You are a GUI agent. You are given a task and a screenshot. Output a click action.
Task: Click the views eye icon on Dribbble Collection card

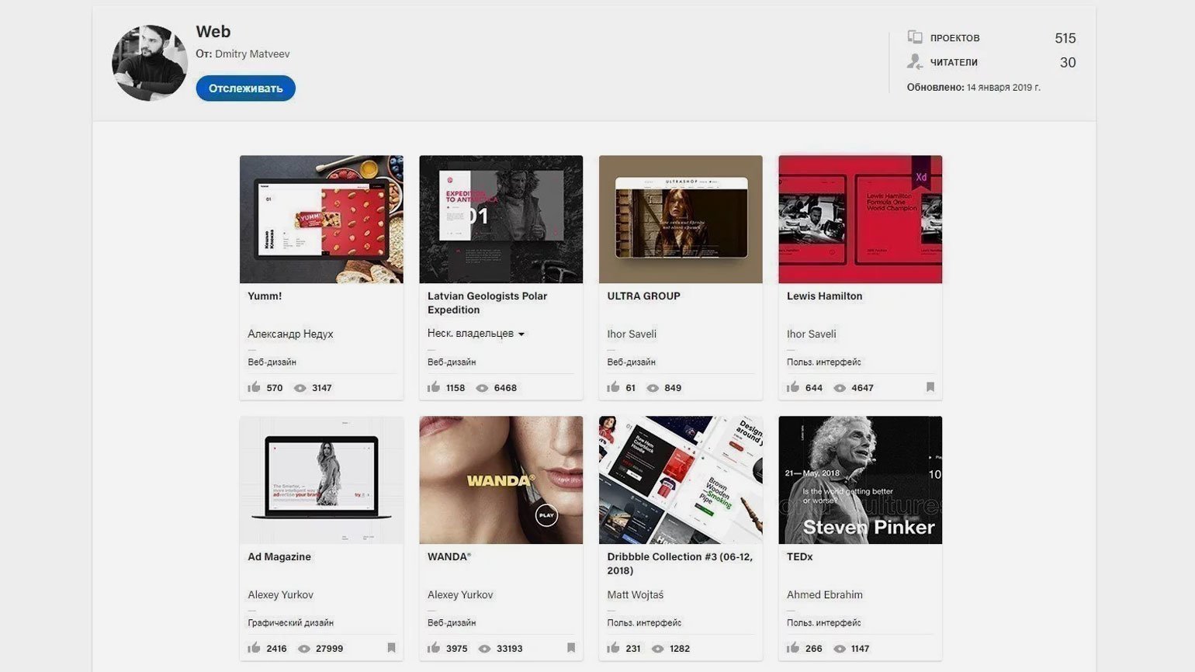657,649
